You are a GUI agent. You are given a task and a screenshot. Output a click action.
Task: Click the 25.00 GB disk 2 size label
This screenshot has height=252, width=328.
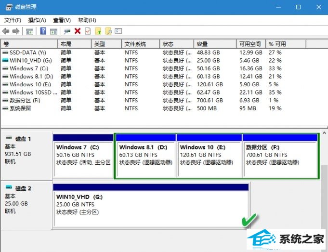16,203
